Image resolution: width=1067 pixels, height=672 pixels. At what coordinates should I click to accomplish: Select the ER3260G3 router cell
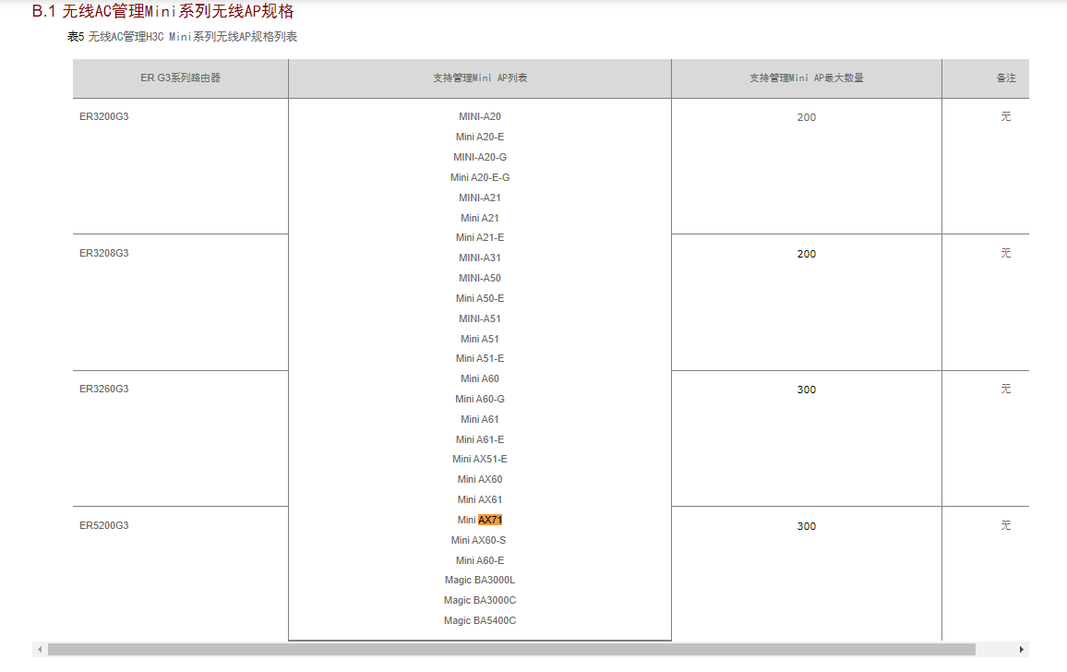tap(180, 438)
